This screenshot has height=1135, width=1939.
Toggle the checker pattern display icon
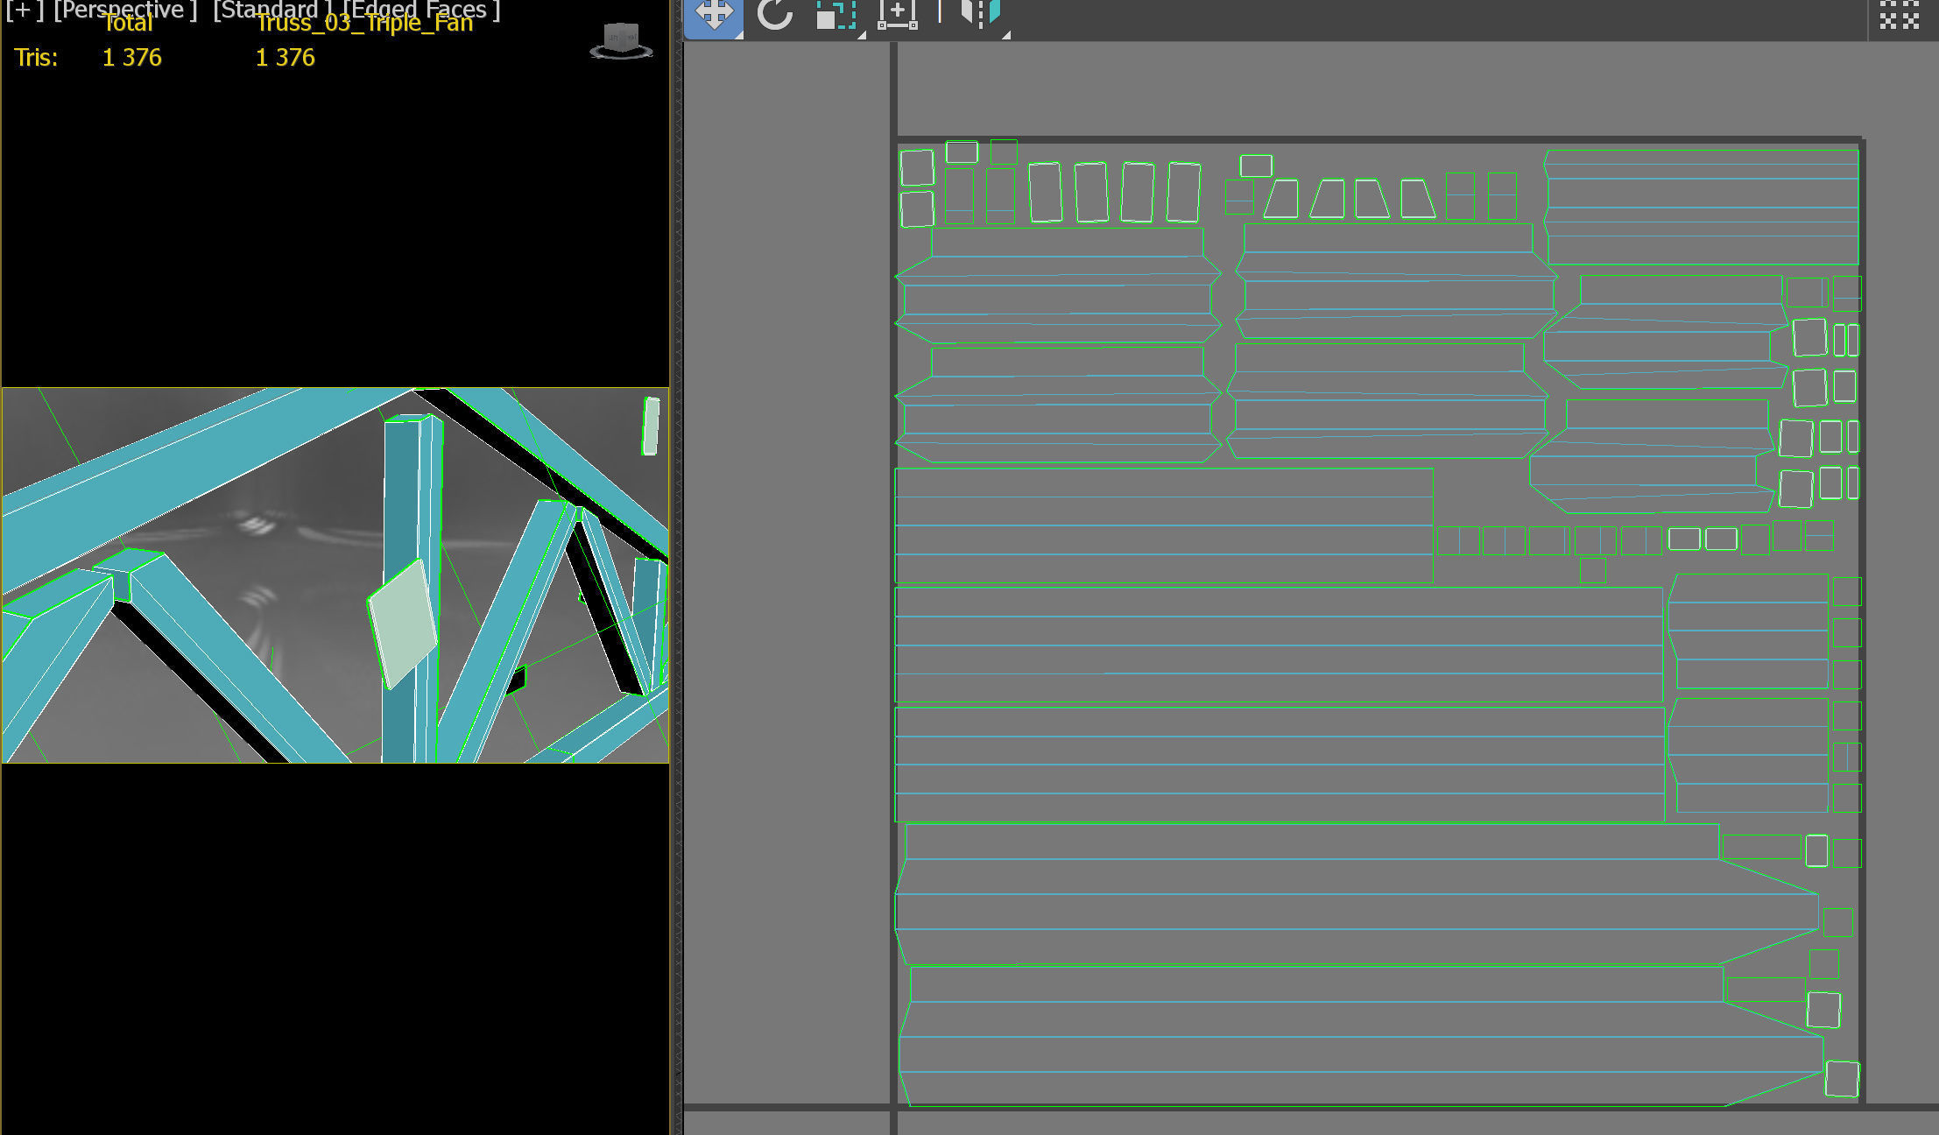pyautogui.click(x=1900, y=15)
